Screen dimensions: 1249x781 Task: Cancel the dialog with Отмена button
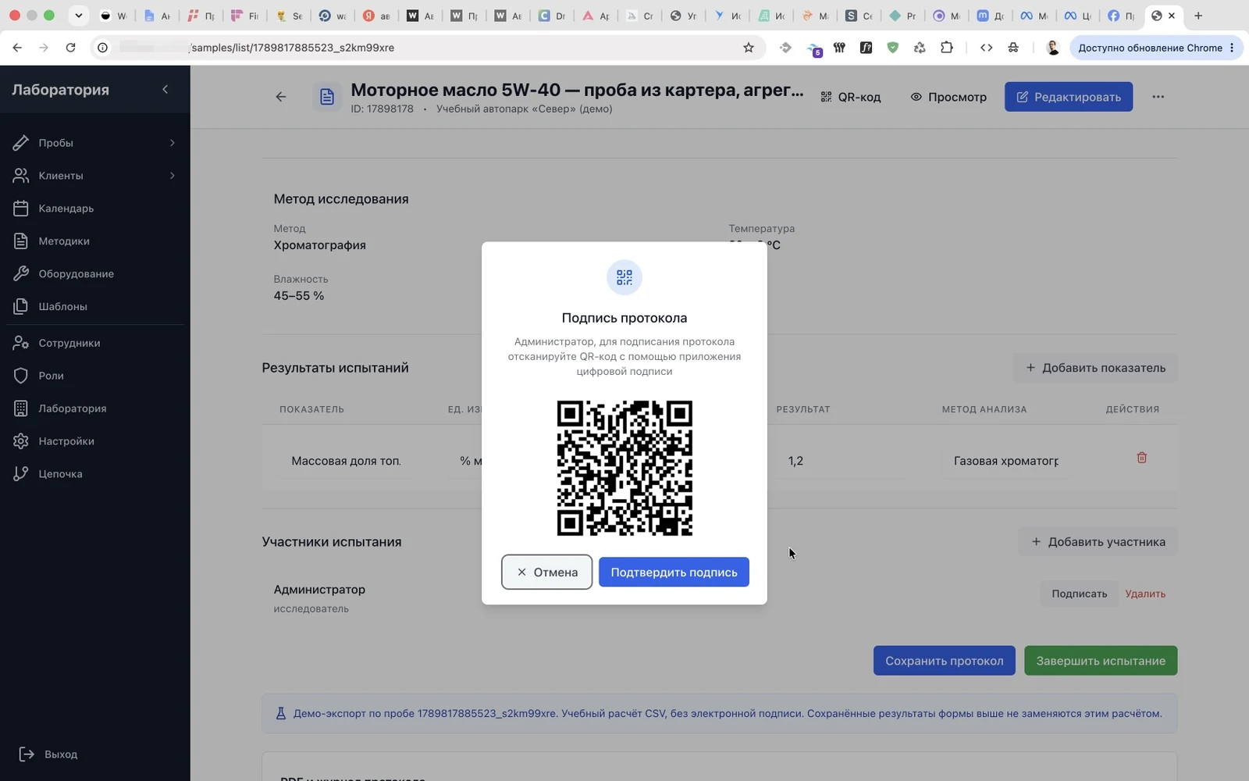(x=546, y=572)
